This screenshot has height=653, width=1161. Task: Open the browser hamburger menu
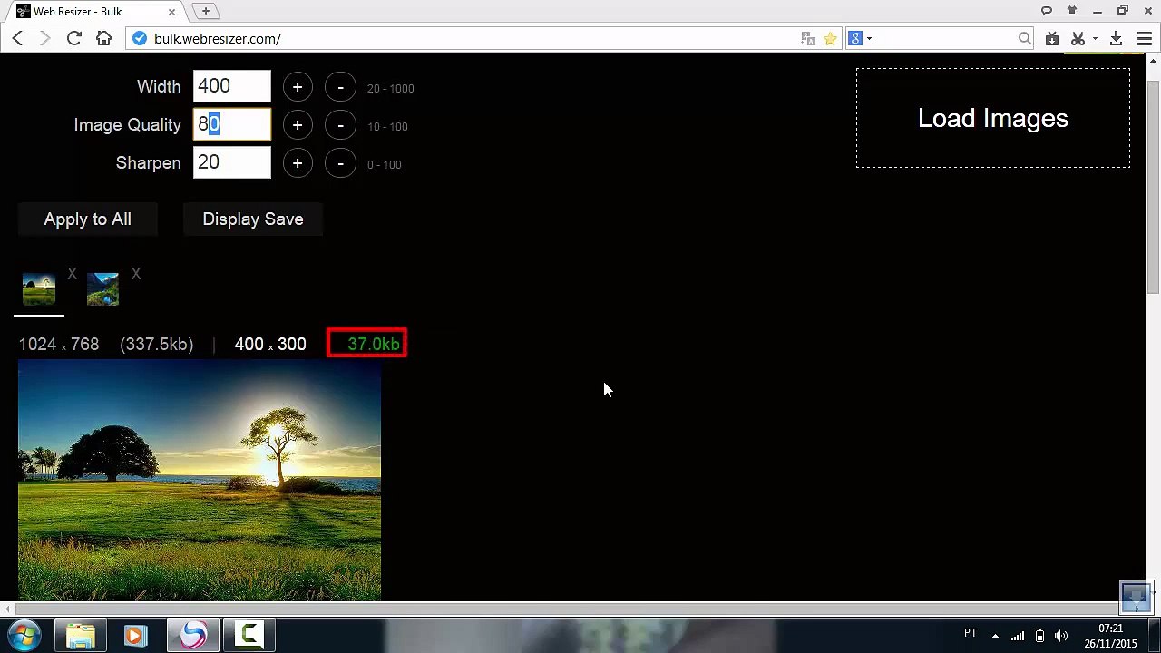pyautogui.click(x=1144, y=38)
